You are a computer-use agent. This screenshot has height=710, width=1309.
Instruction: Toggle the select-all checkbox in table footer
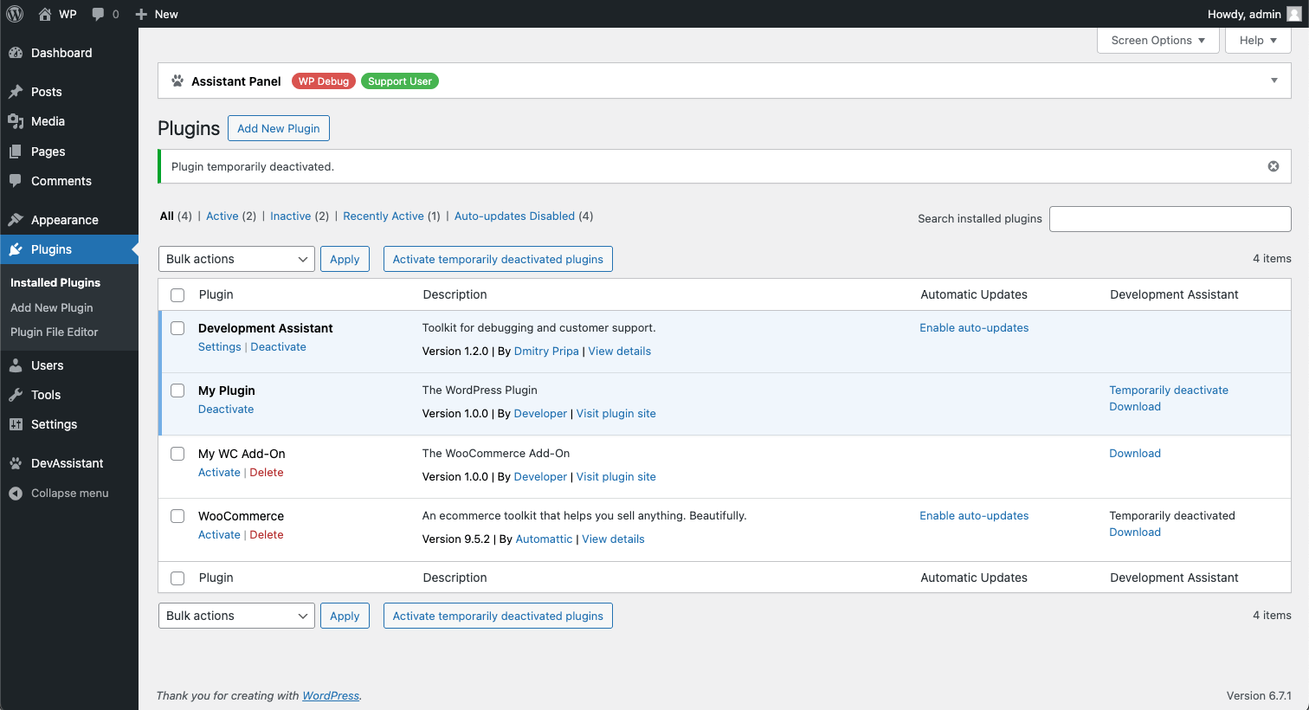(177, 578)
